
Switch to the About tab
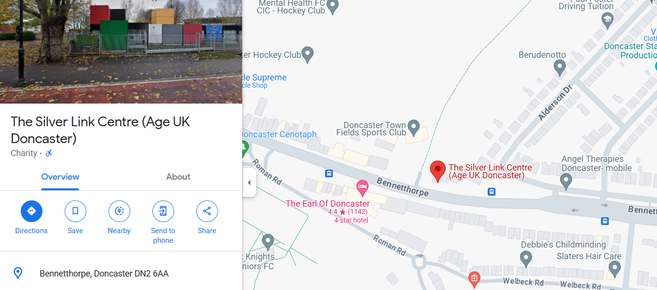click(x=178, y=177)
